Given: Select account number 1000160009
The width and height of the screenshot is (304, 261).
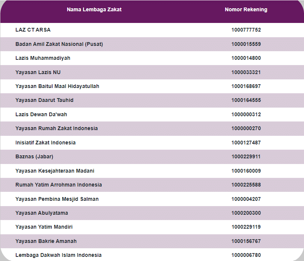Looking at the screenshot, I should [x=246, y=171].
